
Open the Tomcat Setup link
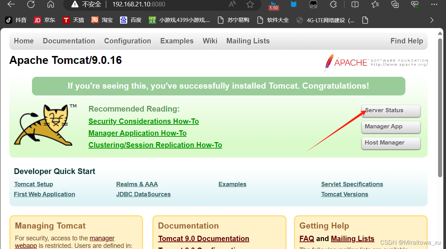(33, 184)
